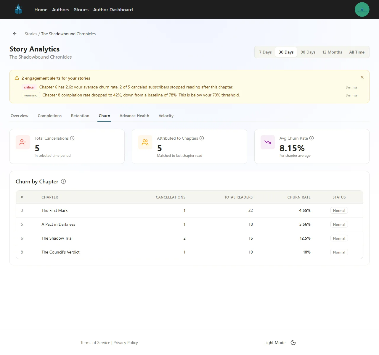The image size is (379, 355).
Task: Click The Shadowbound Chronicles breadcrumb link
Action: pos(68,34)
